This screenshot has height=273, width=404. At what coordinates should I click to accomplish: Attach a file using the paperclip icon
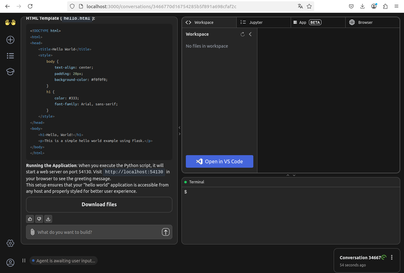point(32,232)
